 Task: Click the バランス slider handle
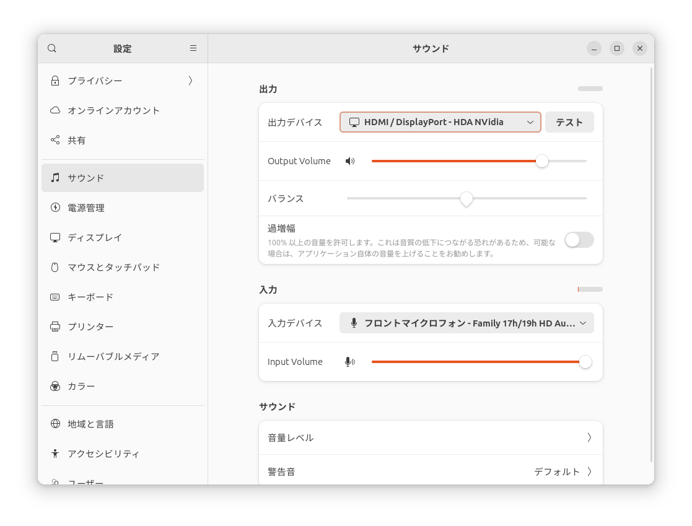point(466,198)
